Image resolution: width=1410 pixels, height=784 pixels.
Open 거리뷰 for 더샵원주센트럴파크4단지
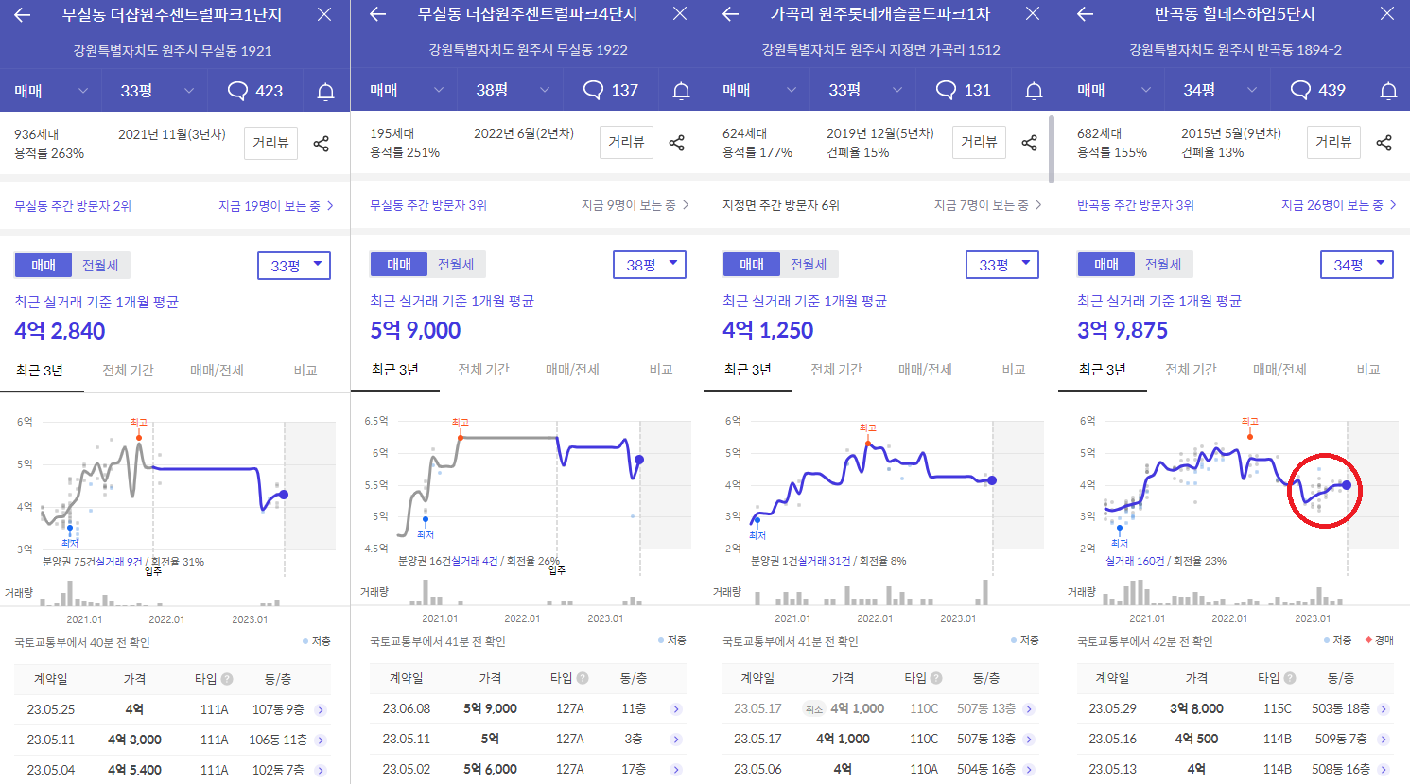click(x=626, y=142)
